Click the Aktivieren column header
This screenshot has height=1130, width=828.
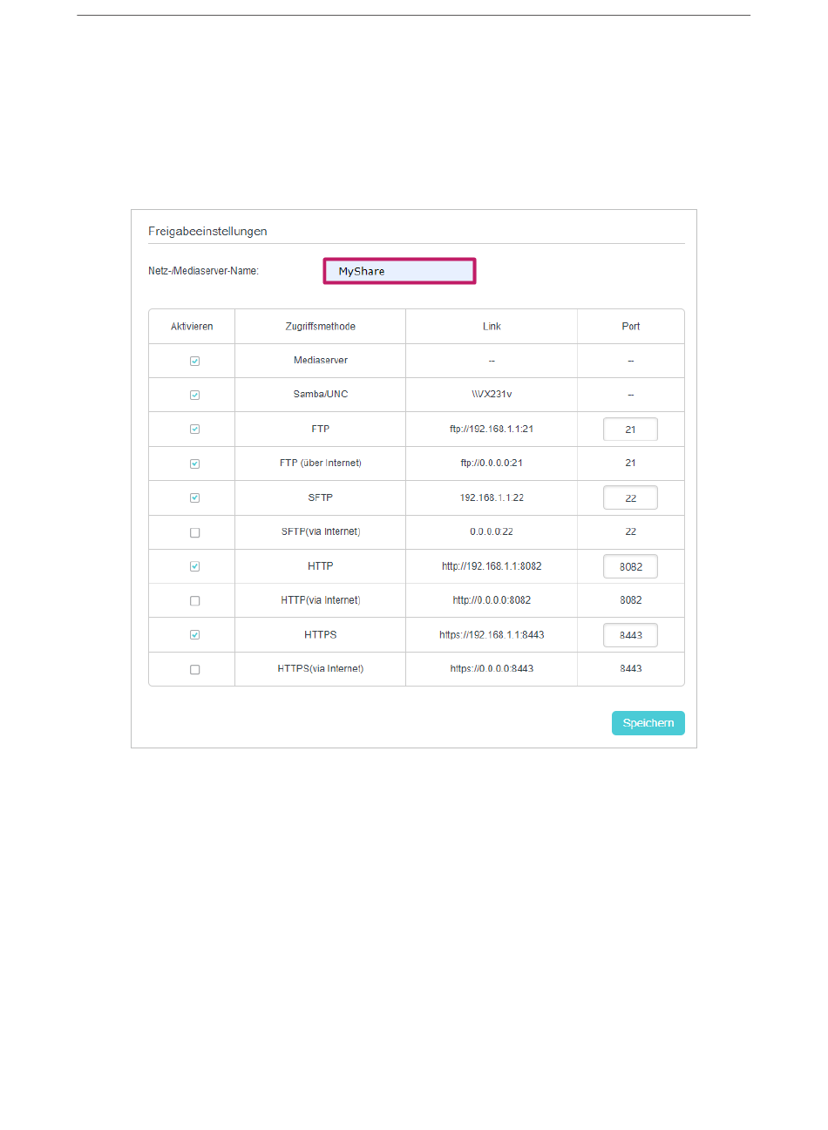pos(192,327)
